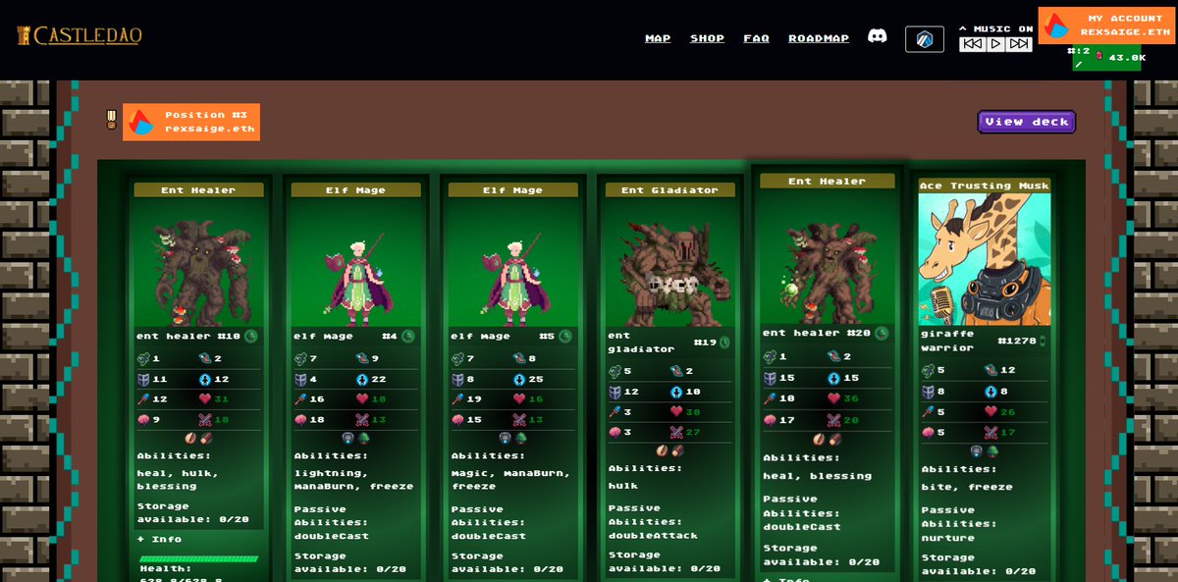The image size is (1178, 582).
Task: Click the green 43.0K balance box
Action: click(x=1106, y=58)
